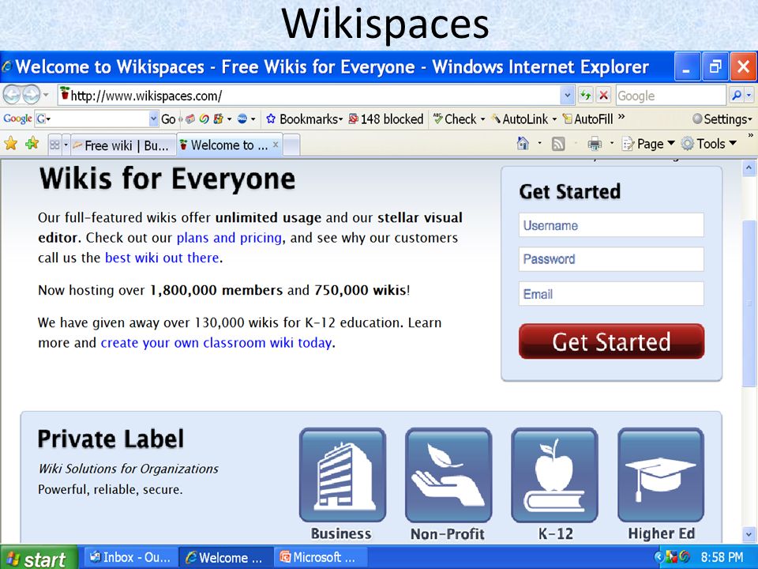Click the Password input field

611,259
